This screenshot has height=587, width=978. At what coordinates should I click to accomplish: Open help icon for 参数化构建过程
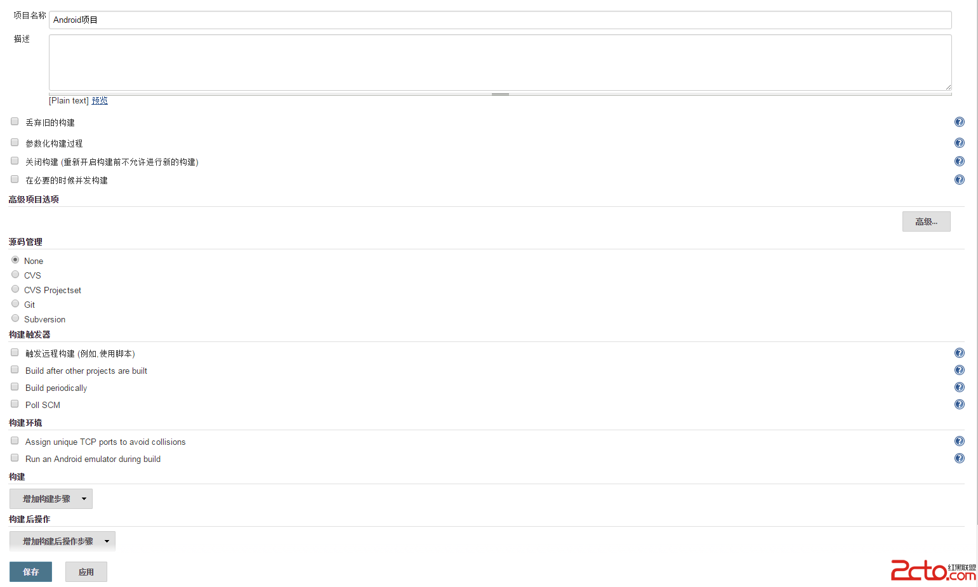click(x=959, y=143)
